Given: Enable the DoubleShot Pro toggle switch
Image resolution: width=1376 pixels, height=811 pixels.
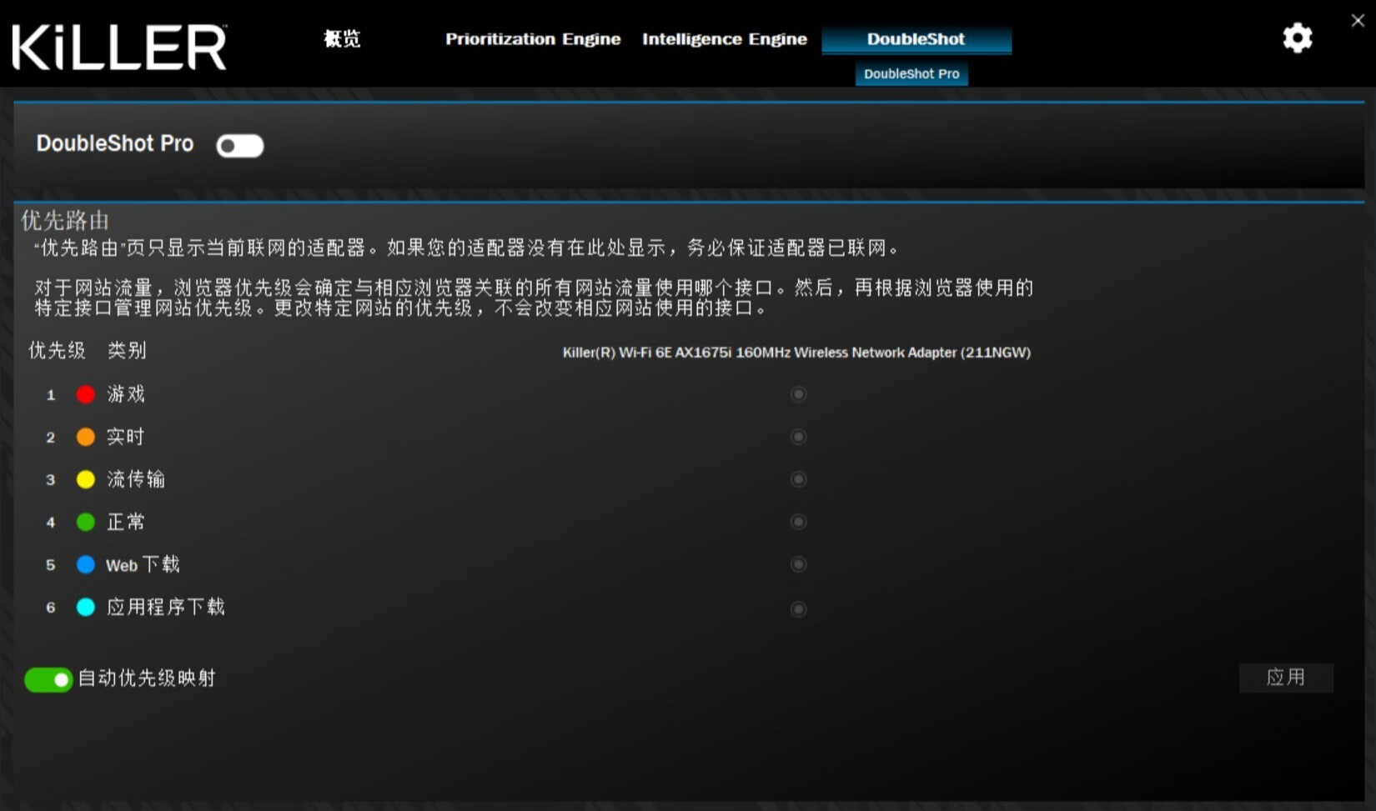Looking at the screenshot, I should pyautogui.click(x=239, y=145).
